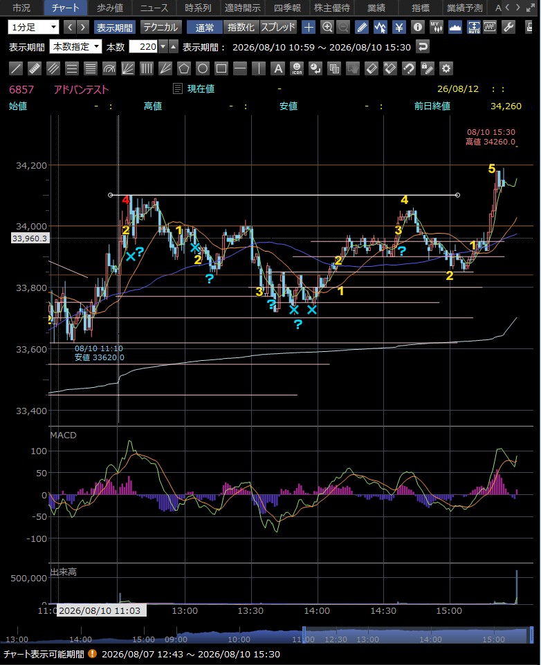
Task: Select the Fibonacci arc tool
Action: coord(109,68)
